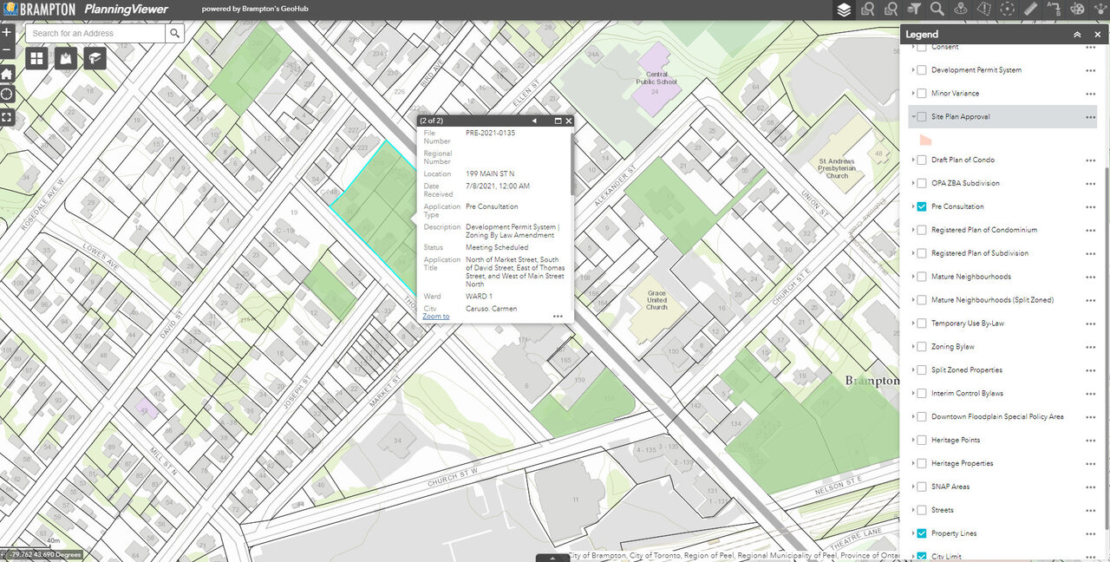Expand the Consent layer arrow
Viewport: 1110px width, 562px height.
point(912,47)
